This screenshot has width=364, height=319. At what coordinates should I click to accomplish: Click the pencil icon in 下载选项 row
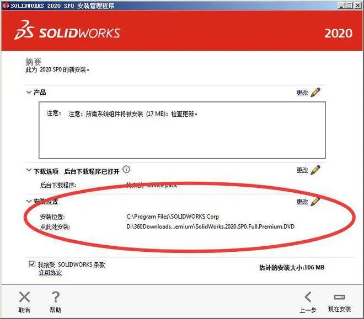[x=315, y=170]
